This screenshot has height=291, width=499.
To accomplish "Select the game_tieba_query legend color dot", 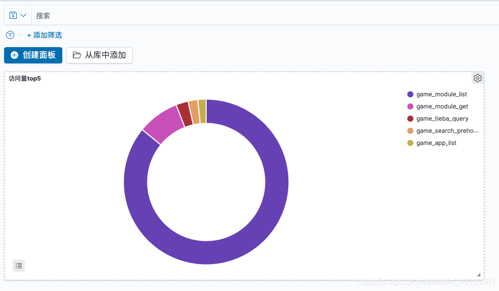I will pyautogui.click(x=410, y=119).
